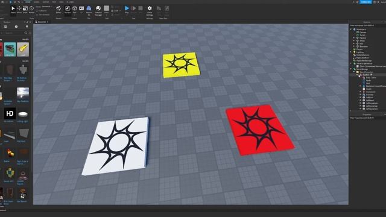This screenshot has width=386, height=217.
Task: Select the flashlight thumbnail in Toolbox
Action: tap(23, 49)
